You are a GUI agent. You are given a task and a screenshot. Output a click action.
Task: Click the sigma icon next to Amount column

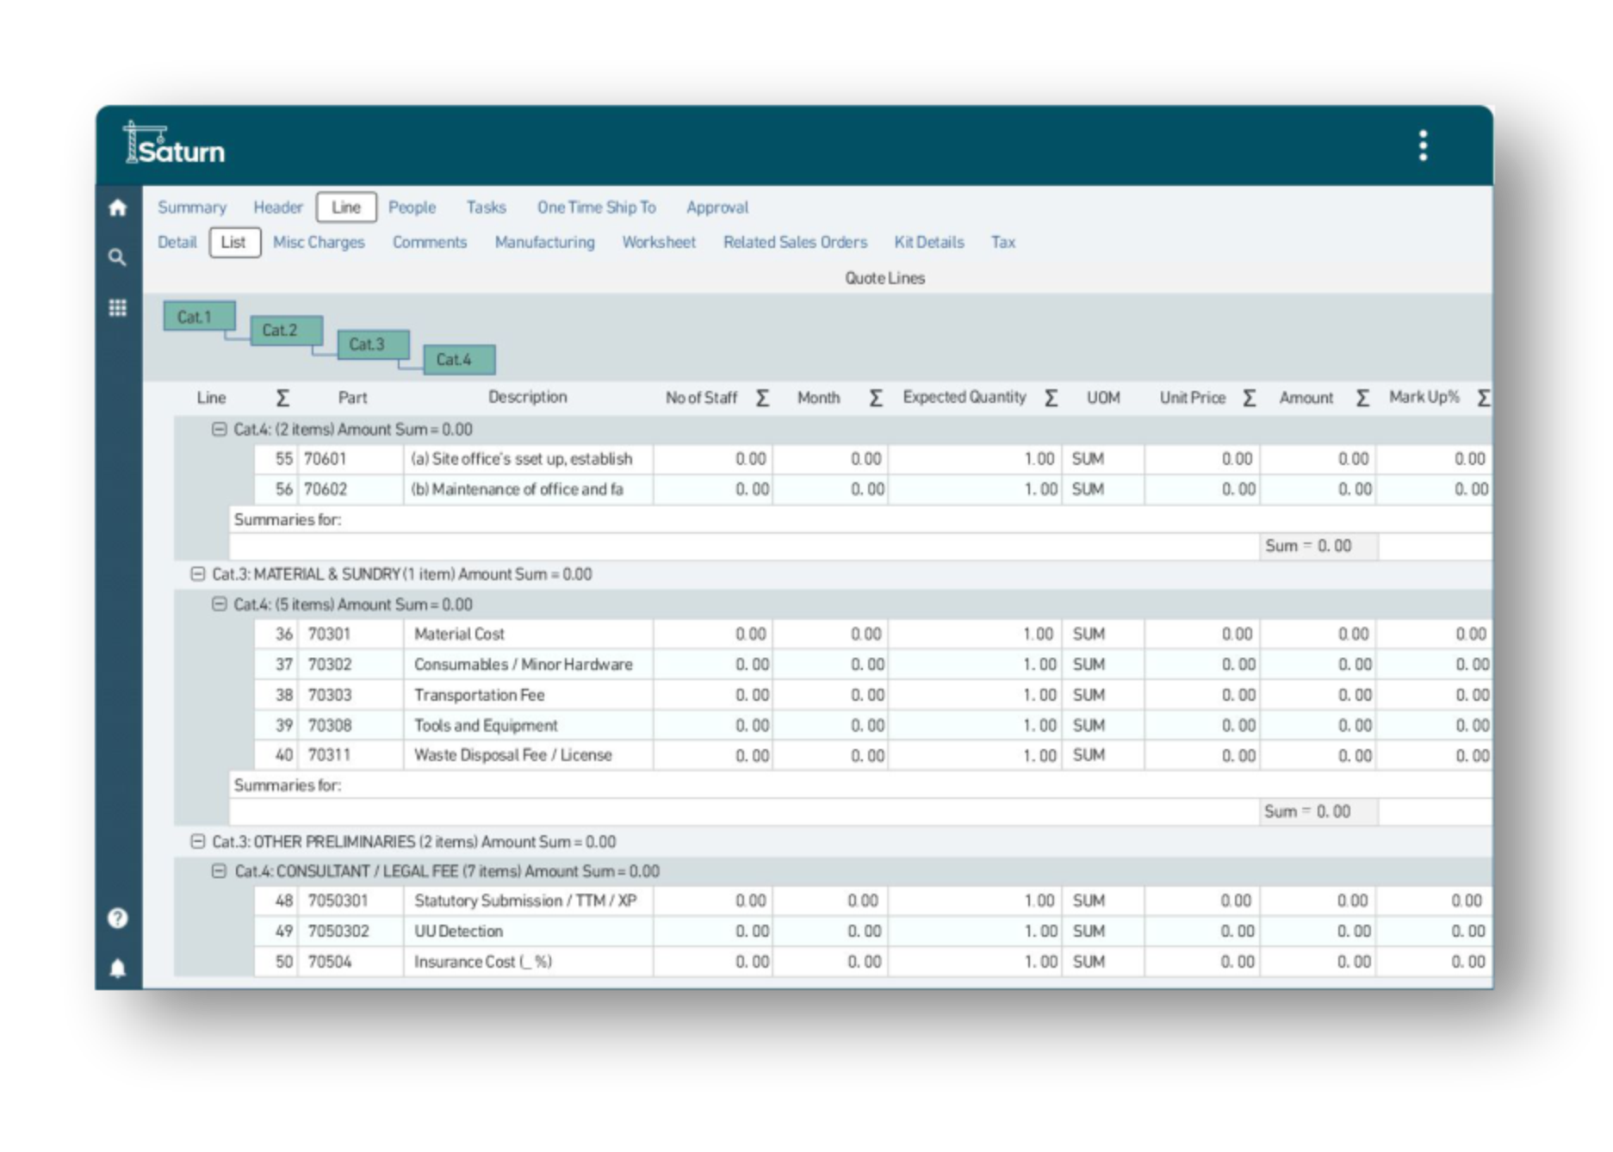[x=1362, y=398]
